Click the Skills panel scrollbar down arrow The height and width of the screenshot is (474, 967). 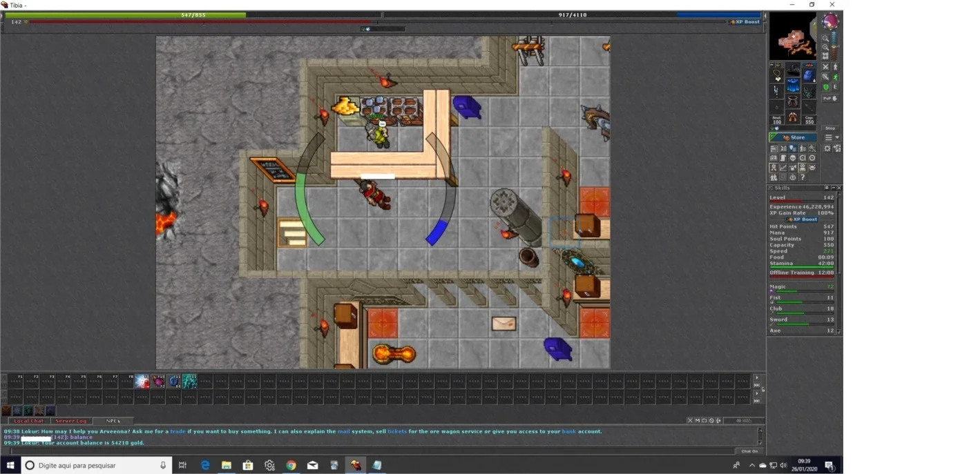coord(839,332)
